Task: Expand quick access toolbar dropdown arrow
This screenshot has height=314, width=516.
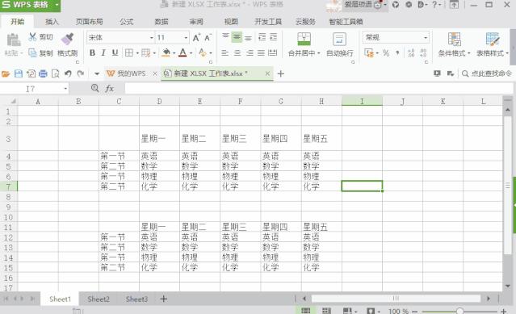Action: 97,73
